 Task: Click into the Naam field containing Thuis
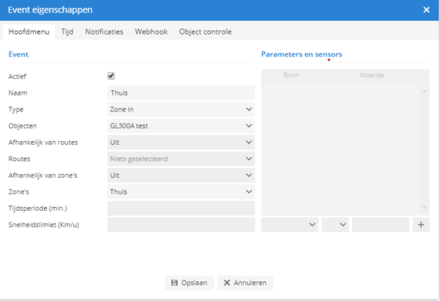[181, 93]
